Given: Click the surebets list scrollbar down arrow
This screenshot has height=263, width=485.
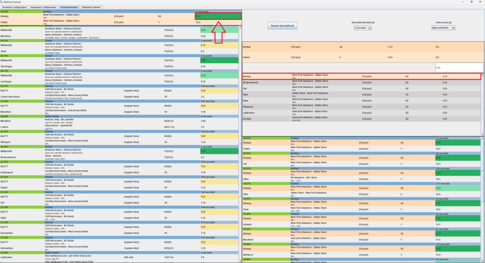Looking at the screenshot, I should coord(240,261).
